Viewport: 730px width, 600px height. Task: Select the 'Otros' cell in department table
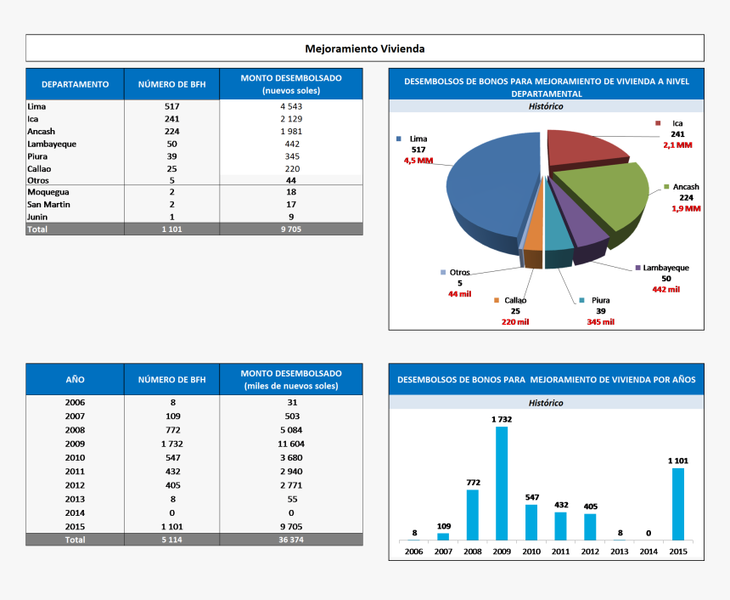click(x=75, y=180)
